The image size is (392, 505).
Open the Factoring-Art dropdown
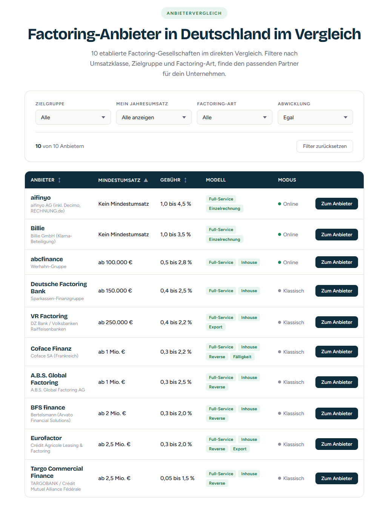pyautogui.click(x=235, y=117)
